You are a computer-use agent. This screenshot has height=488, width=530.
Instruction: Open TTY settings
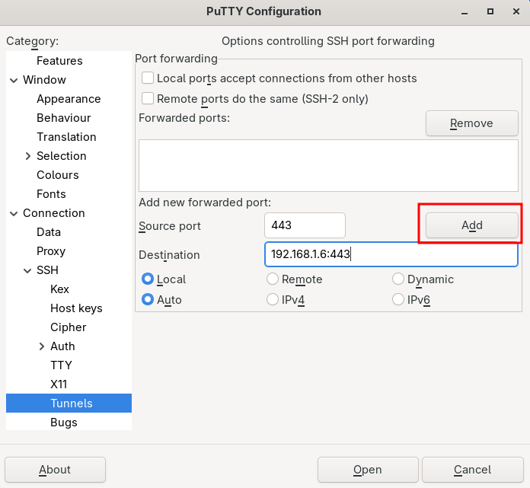click(x=61, y=365)
